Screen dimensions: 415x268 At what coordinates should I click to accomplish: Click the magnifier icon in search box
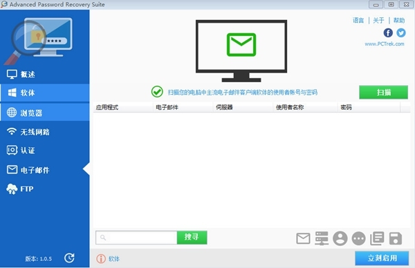click(103, 238)
